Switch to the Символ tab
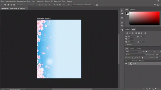Image resolution: width=161 pixels, height=90 pixels. [128, 29]
